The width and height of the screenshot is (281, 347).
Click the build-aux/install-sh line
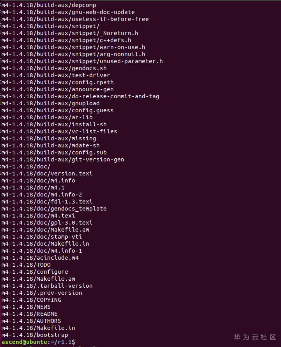point(54,124)
